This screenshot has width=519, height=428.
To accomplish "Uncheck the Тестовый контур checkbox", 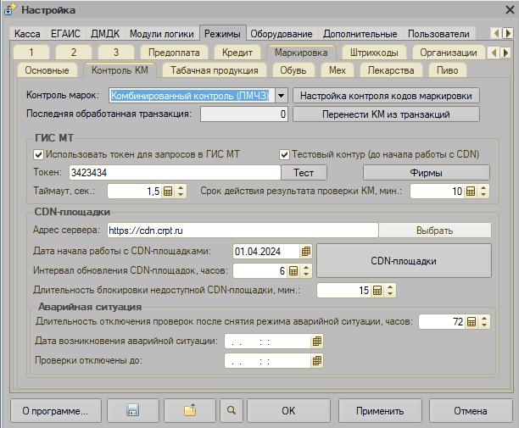I will (x=285, y=154).
